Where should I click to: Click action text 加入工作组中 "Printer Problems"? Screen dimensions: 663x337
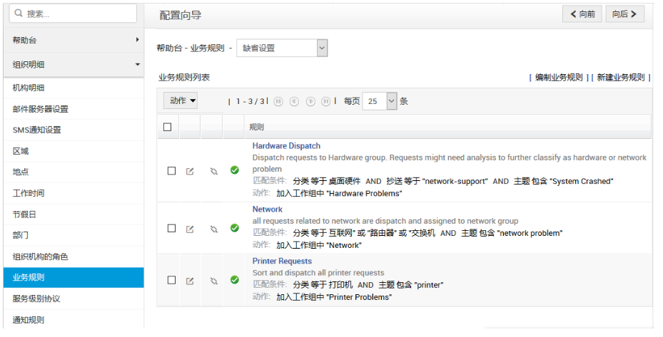334,297
